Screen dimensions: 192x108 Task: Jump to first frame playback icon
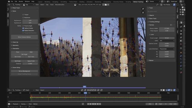88,104
